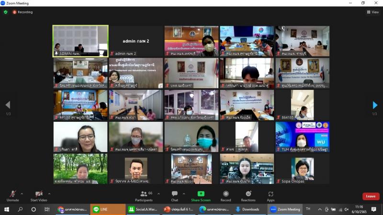Viewport: 383px width, 215px height.
Task: Select the A-MED participant tile
Action: point(136,169)
